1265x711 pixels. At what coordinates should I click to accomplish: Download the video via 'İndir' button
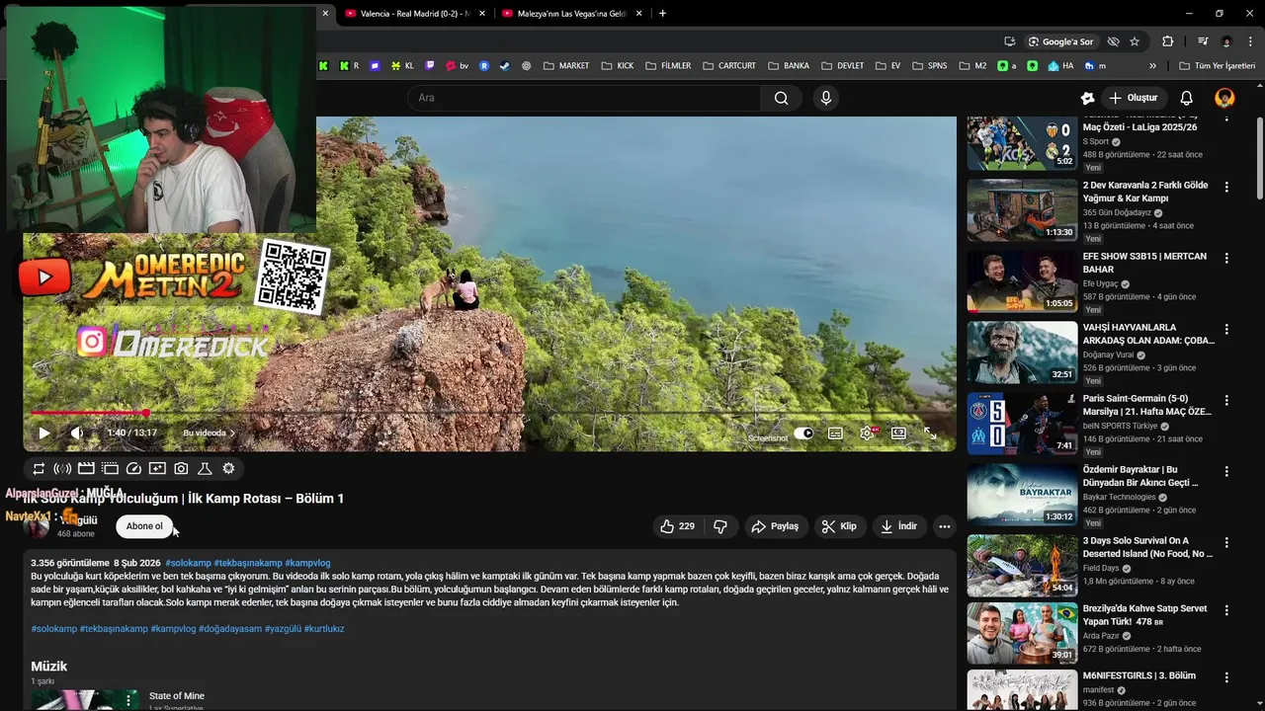(x=899, y=526)
